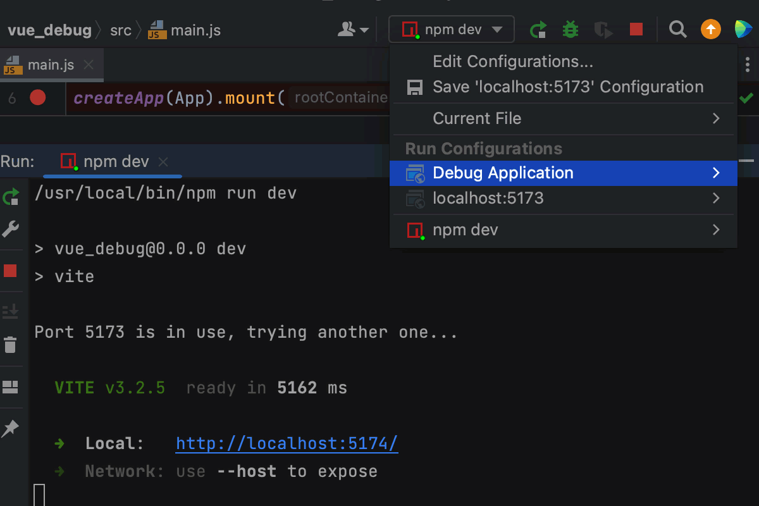Choose Edit Configurations menu entry
This screenshot has height=506, width=759.
click(x=512, y=62)
